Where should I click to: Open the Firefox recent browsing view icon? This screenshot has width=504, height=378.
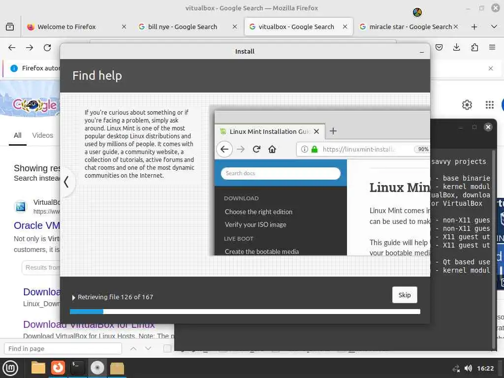click(x=10, y=27)
